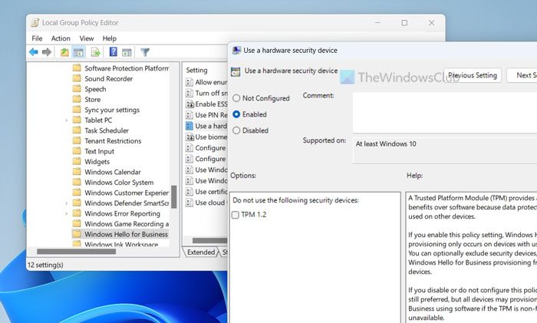Click the folder icon beside Windows Calendar

click(77, 172)
